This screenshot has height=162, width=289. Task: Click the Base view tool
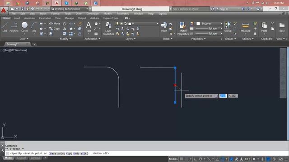[282, 27]
